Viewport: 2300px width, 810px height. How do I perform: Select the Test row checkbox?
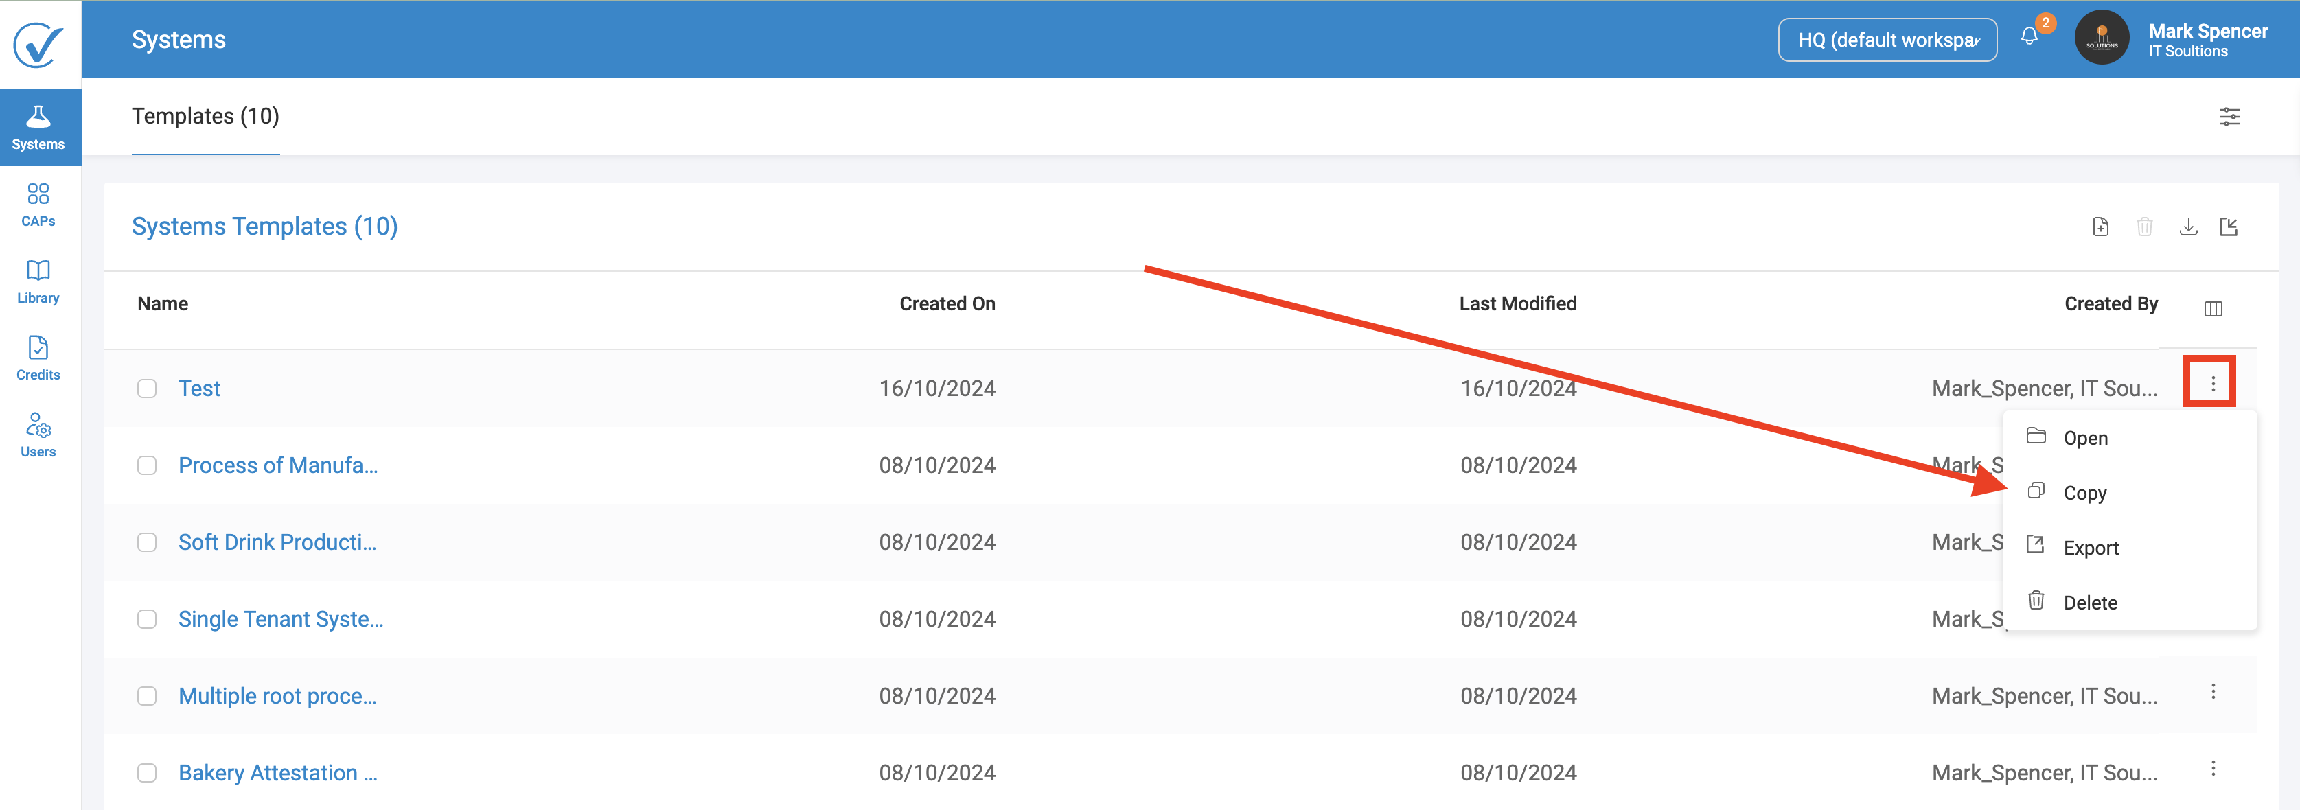click(146, 389)
